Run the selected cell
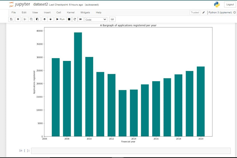The image size is (237, 158). 60,19
